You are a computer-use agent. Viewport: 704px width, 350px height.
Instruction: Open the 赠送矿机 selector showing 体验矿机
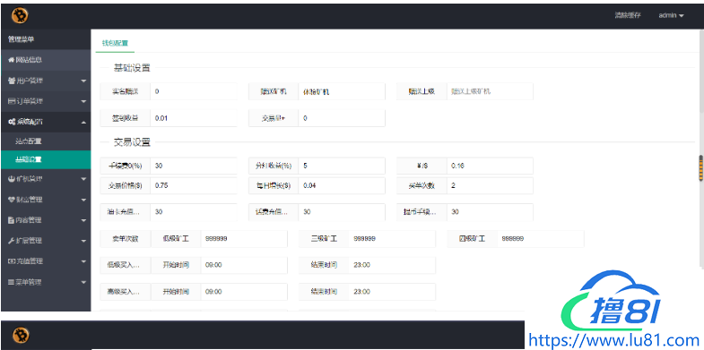[x=341, y=91]
